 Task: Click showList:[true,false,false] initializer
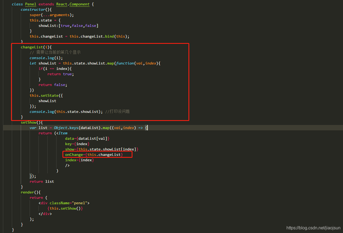point(68,26)
